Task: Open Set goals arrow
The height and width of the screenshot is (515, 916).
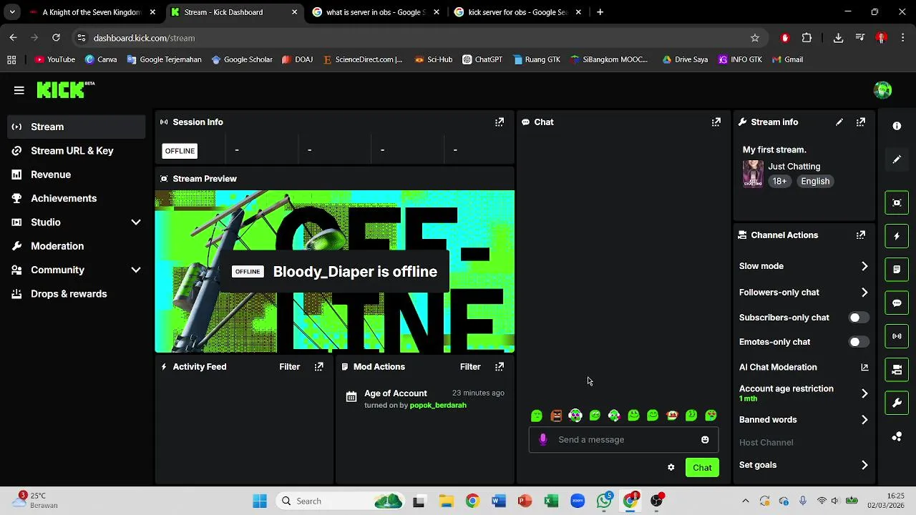Action: point(864,465)
